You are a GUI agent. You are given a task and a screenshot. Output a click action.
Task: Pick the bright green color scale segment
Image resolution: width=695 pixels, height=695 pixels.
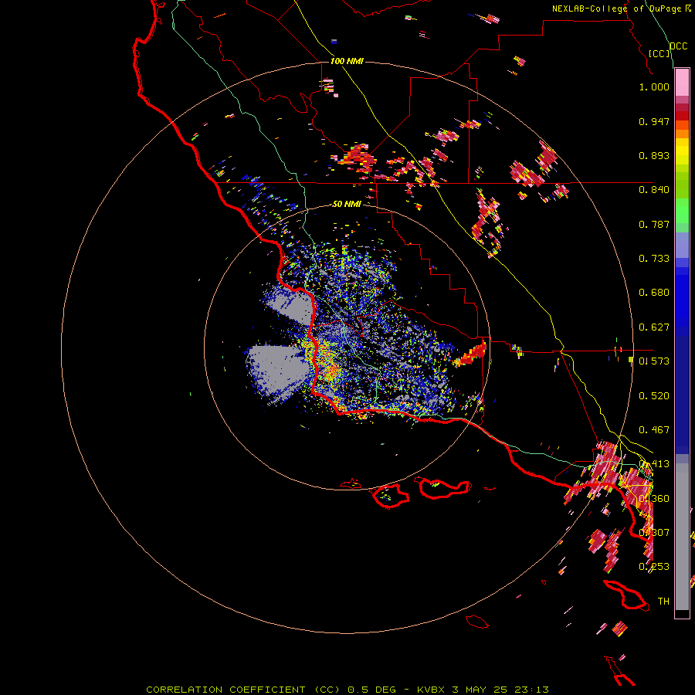pyautogui.click(x=682, y=211)
